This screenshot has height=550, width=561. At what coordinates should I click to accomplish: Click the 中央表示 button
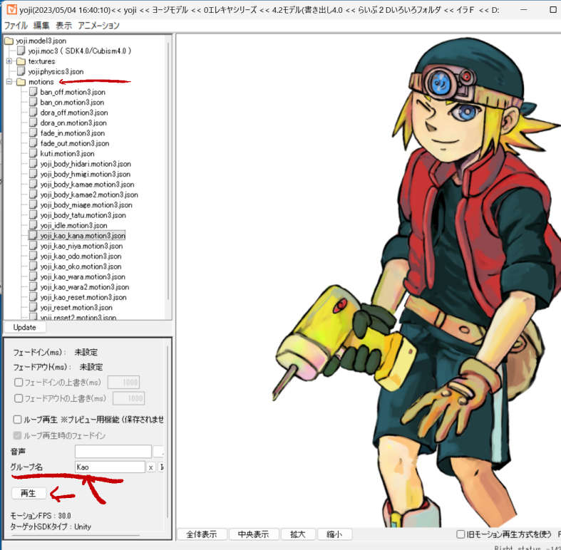point(253,534)
